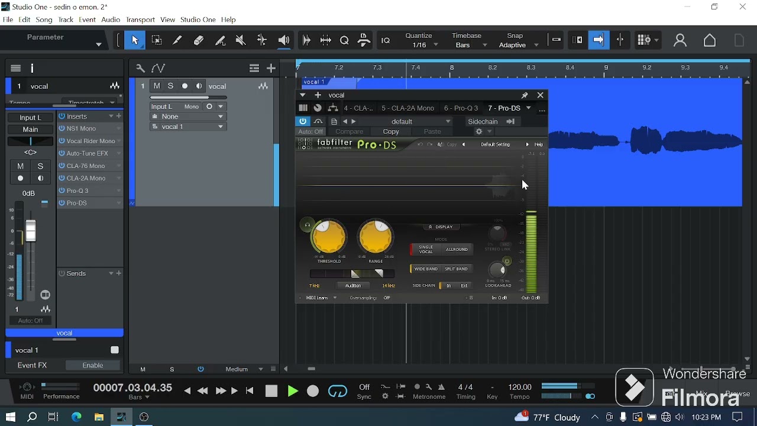Click the wrench settings icon in track list
The height and width of the screenshot is (426, 757).
click(141, 69)
